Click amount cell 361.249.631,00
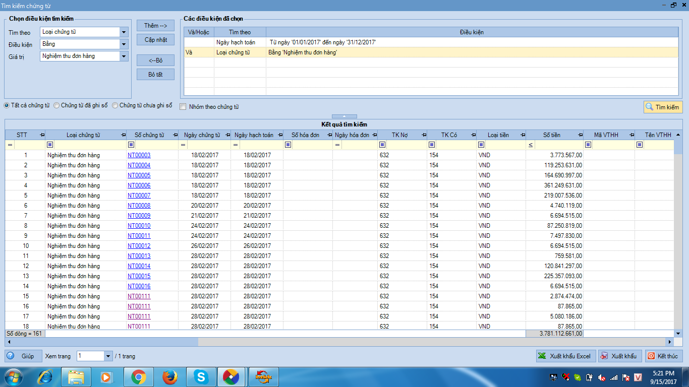689x387 pixels. (554, 185)
